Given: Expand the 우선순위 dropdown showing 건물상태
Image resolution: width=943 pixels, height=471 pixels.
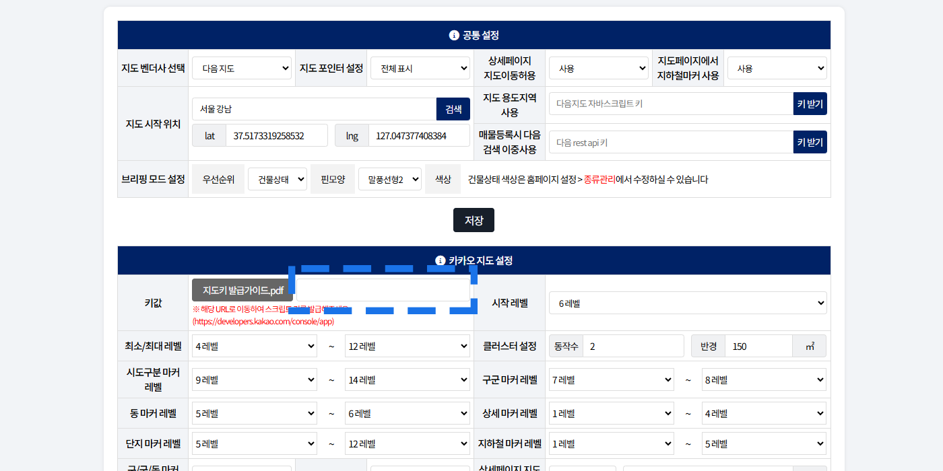Looking at the screenshot, I should click(277, 179).
